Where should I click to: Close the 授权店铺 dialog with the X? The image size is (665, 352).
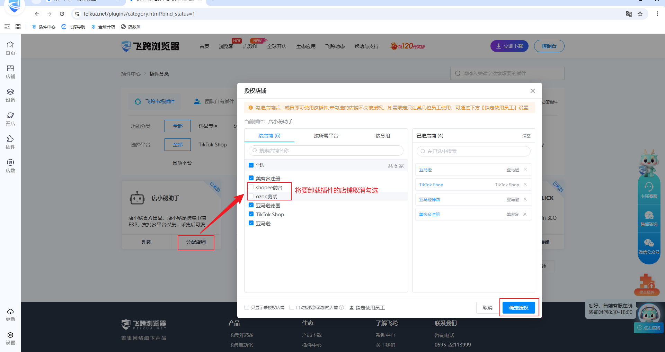533,91
